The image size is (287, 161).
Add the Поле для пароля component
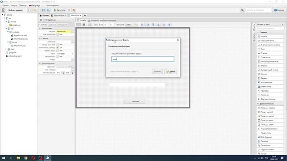point(270,108)
